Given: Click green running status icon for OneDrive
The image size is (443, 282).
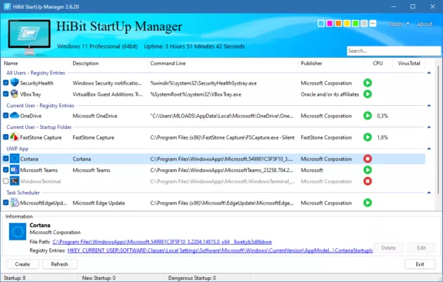Looking at the screenshot, I should click(368, 116).
